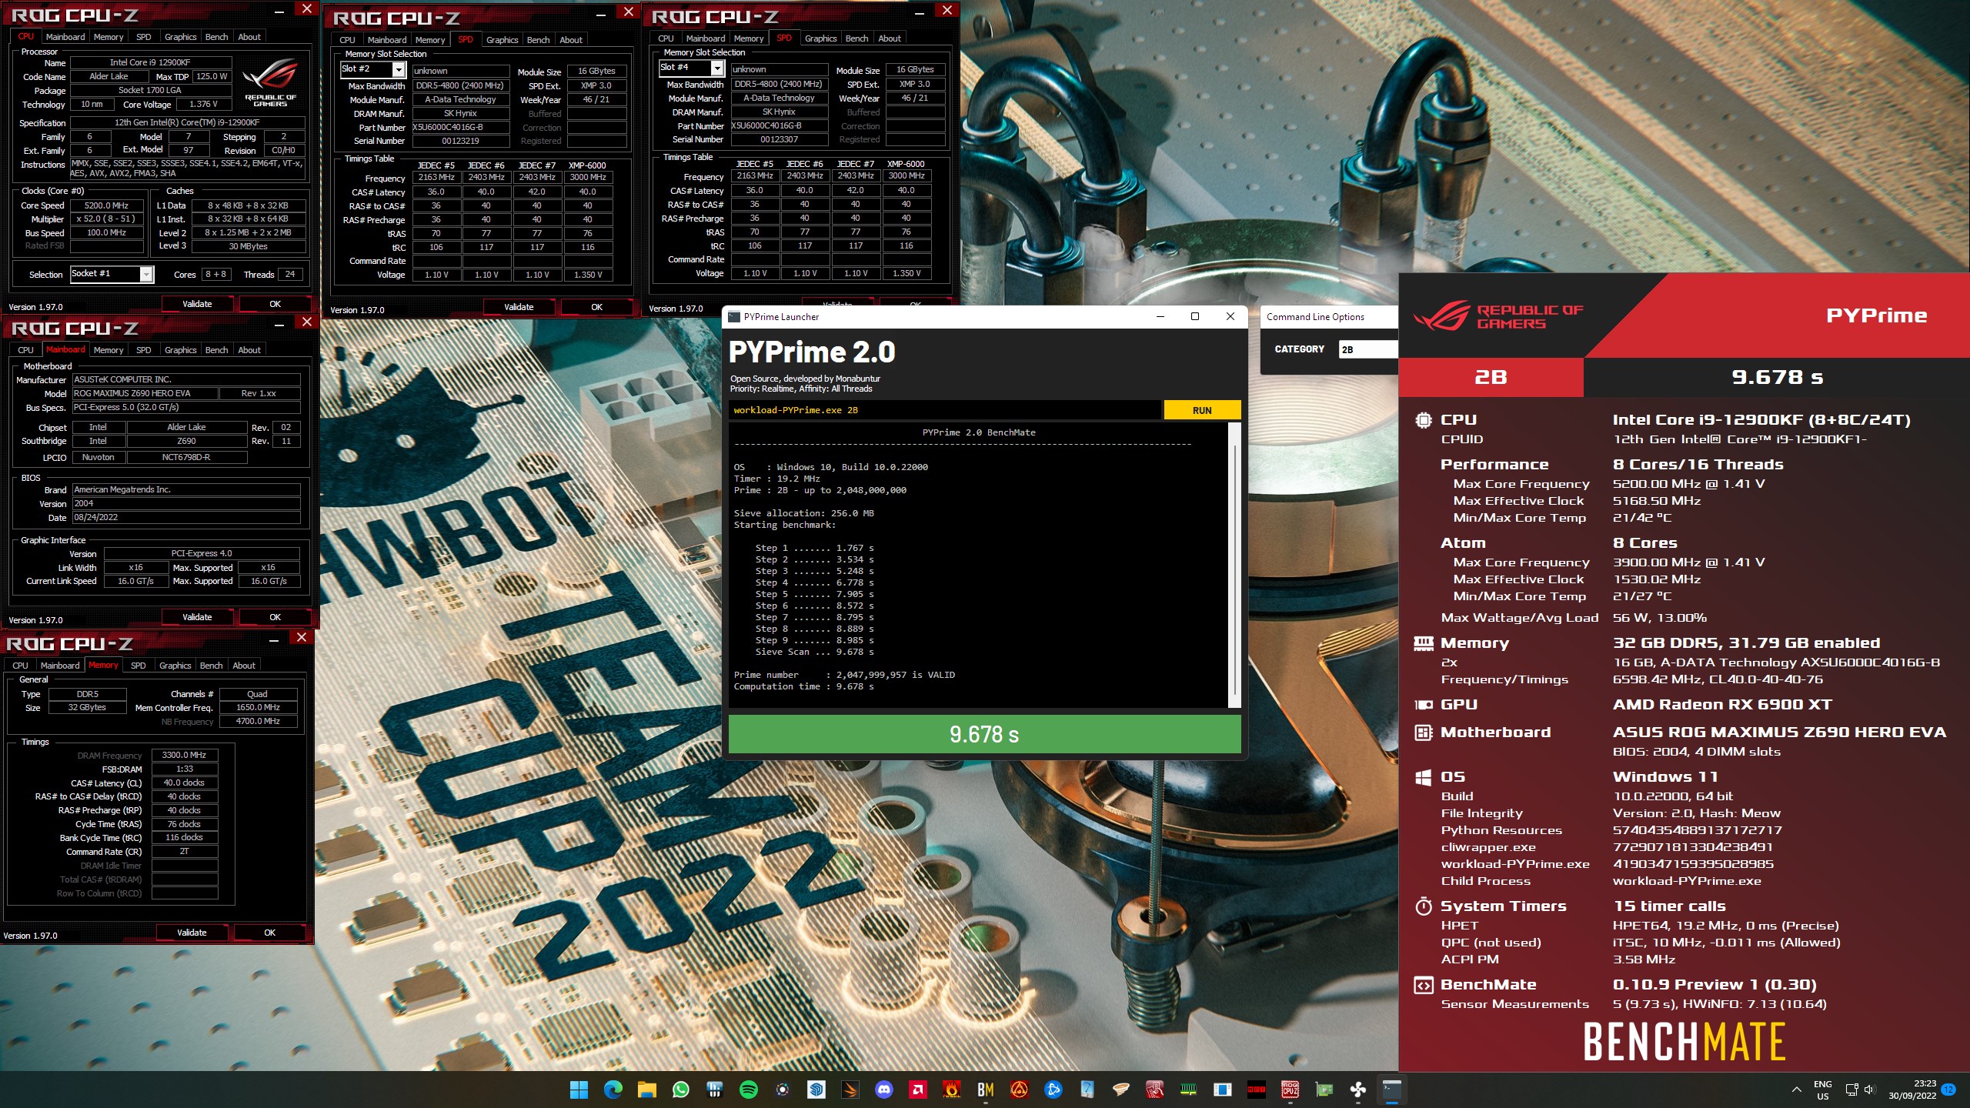Click Core Speed value 5200.0 MHz
Image resolution: width=1970 pixels, height=1108 pixels.
point(106,205)
